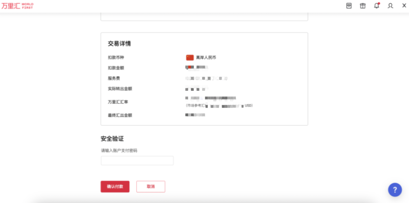Click the WorldFirst 万里汇 logo
409x203 pixels.
click(17, 6)
